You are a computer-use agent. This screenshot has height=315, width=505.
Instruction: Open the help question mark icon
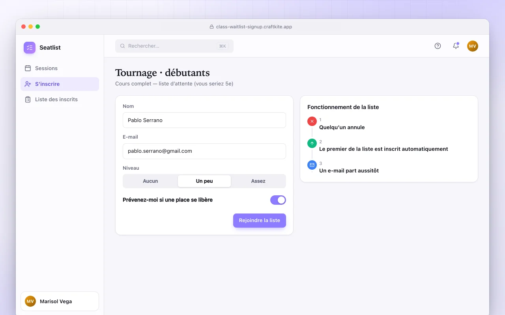(438, 46)
